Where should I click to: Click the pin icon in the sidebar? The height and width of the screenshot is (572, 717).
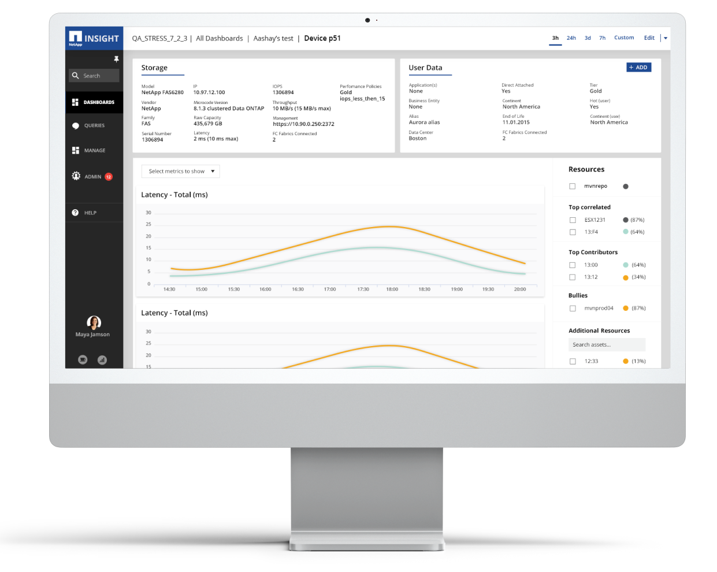[x=116, y=59]
